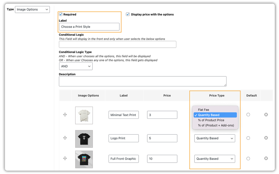Open the Type dropdown showing Image Options
This screenshot has height=174, width=279.
(32, 9)
